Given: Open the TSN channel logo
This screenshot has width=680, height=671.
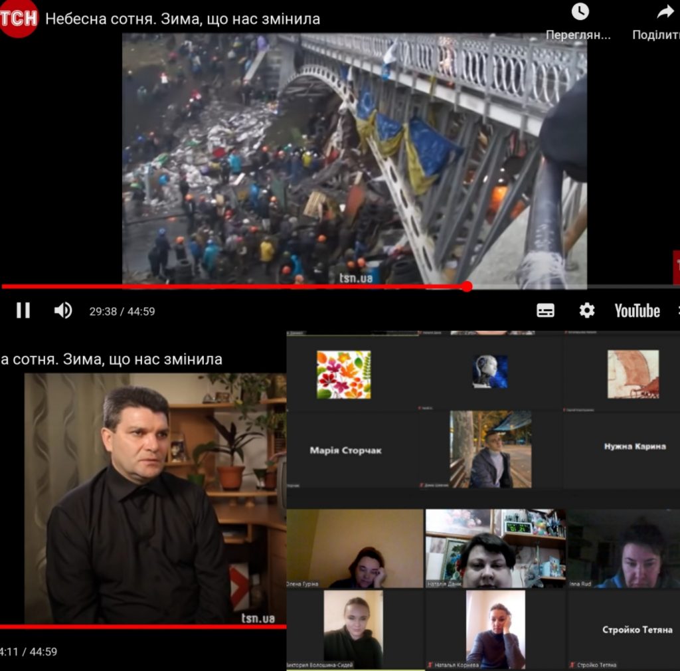Looking at the screenshot, I should tap(18, 18).
